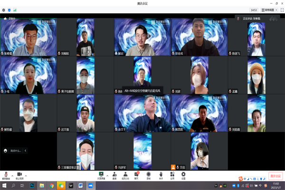Image resolution: width=285 pixels, height=190 pixels.
Task: Toggle the 解除静音 microphone button
Action: click(6, 176)
